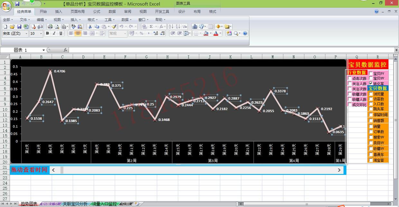
Task: Click the blue Help question icon in toolbar
Action: [x=245, y=33]
